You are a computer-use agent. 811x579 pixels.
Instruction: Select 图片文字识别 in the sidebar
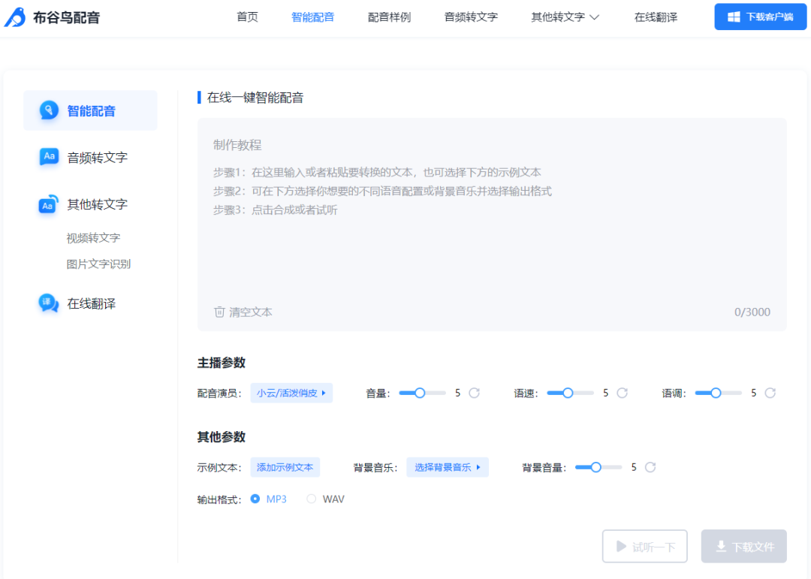[98, 264]
